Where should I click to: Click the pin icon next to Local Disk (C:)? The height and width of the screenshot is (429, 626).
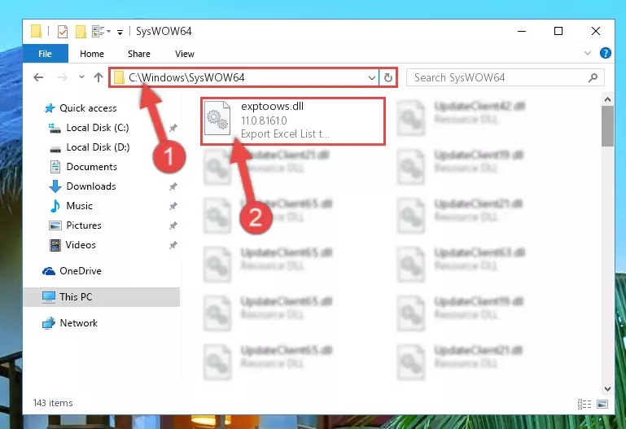pyautogui.click(x=173, y=128)
